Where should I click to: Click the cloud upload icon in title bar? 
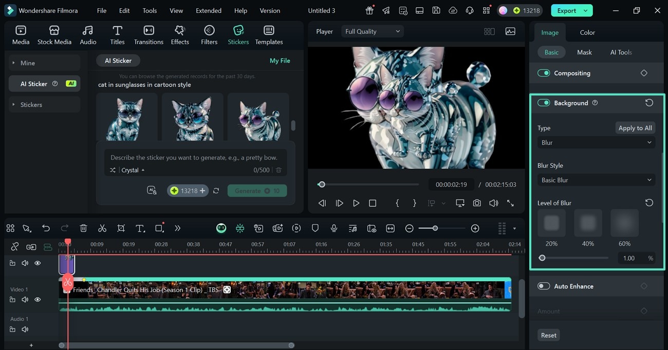[453, 10]
